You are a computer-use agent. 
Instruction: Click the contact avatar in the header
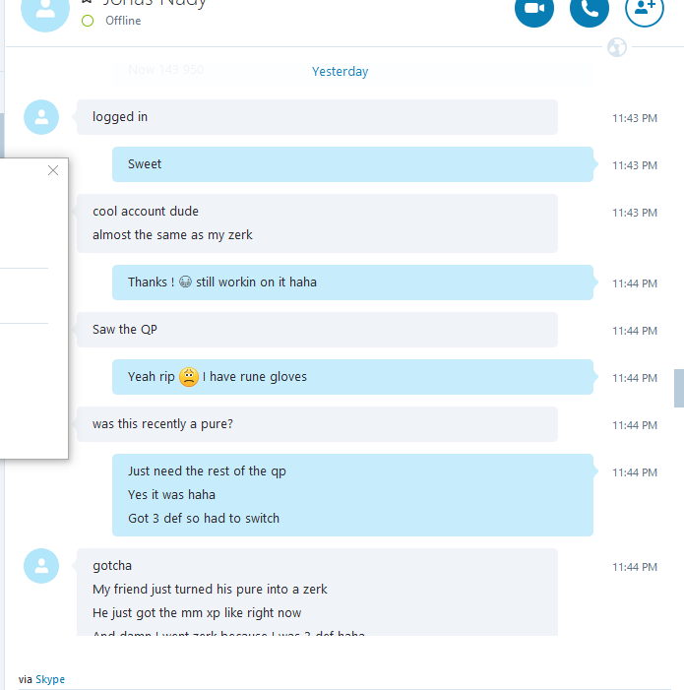(x=45, y=11)
